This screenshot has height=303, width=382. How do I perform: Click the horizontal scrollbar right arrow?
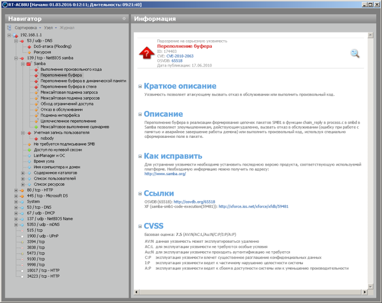point(364,292)
